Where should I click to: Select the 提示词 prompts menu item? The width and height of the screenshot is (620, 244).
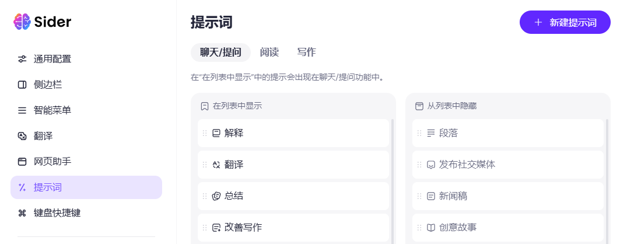[x=48, y=187]
